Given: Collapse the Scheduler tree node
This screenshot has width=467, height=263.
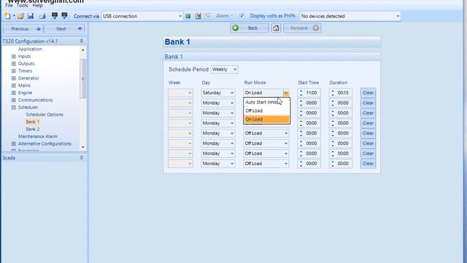Looking at the screenshot, I should (x=14, y=107).
